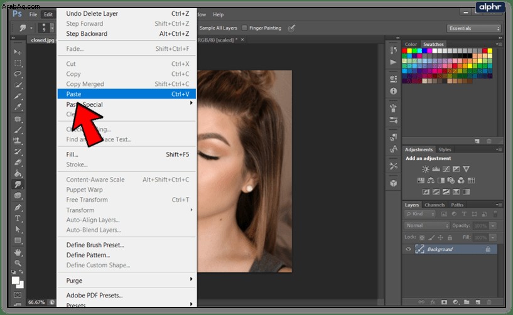Select the Hand tool

(x=18, y=252)
